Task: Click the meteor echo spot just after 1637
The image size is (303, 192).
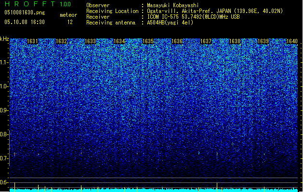Action: point(217,154)
